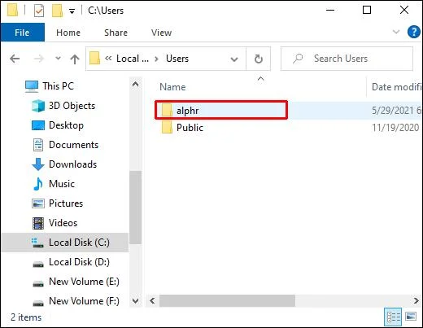This screenshot has width=423, height=328.
Task: Click in the Search Users field
Action: pyautogui.click(x=347, y=59)
